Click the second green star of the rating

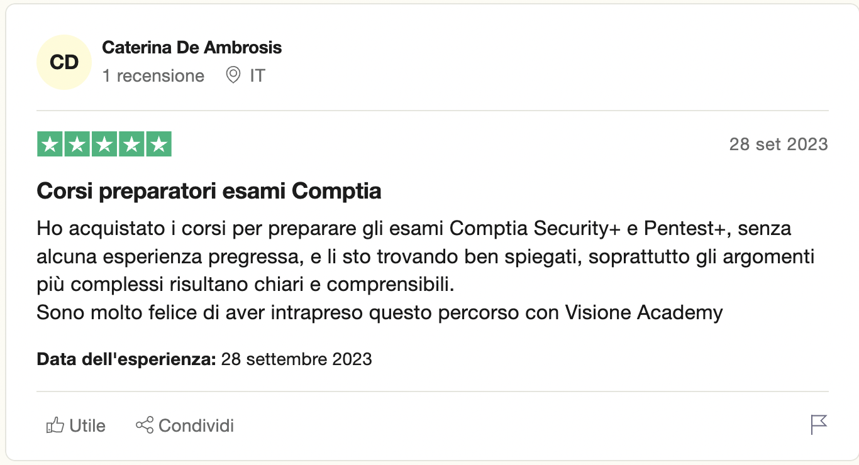[77, 145]
